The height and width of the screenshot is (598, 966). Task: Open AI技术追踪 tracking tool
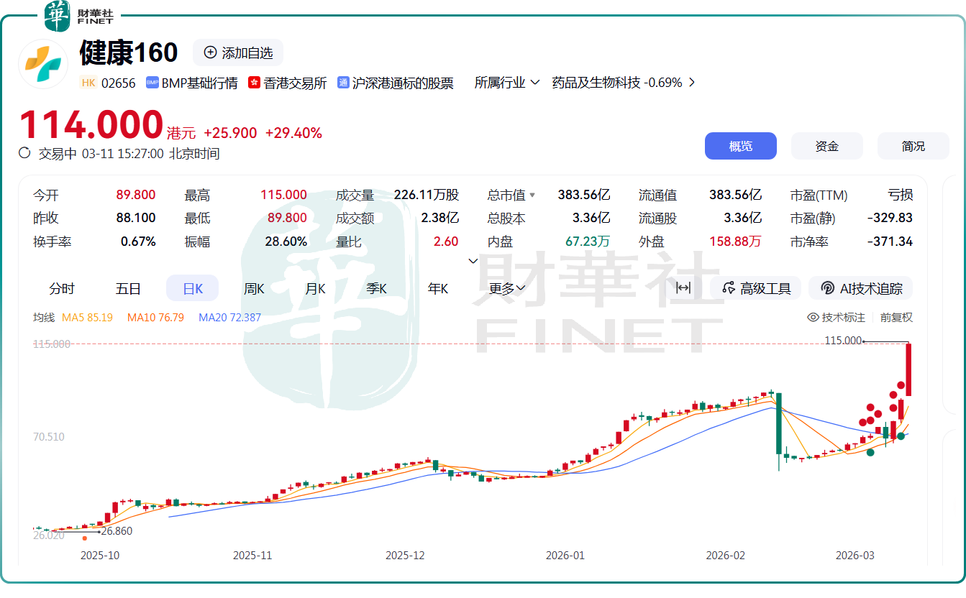(x=861, y=288)
